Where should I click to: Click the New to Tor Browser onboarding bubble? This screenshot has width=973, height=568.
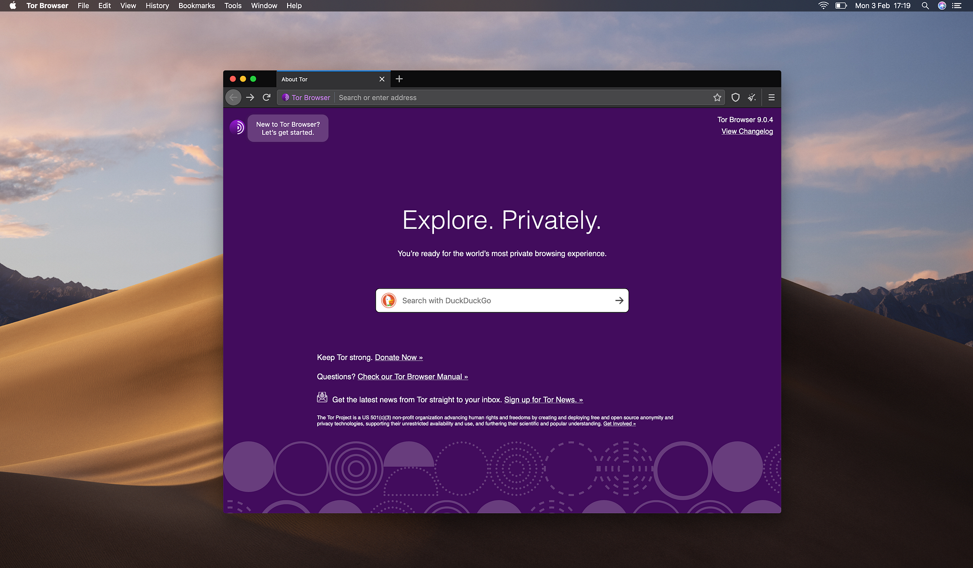click(288, 128)
